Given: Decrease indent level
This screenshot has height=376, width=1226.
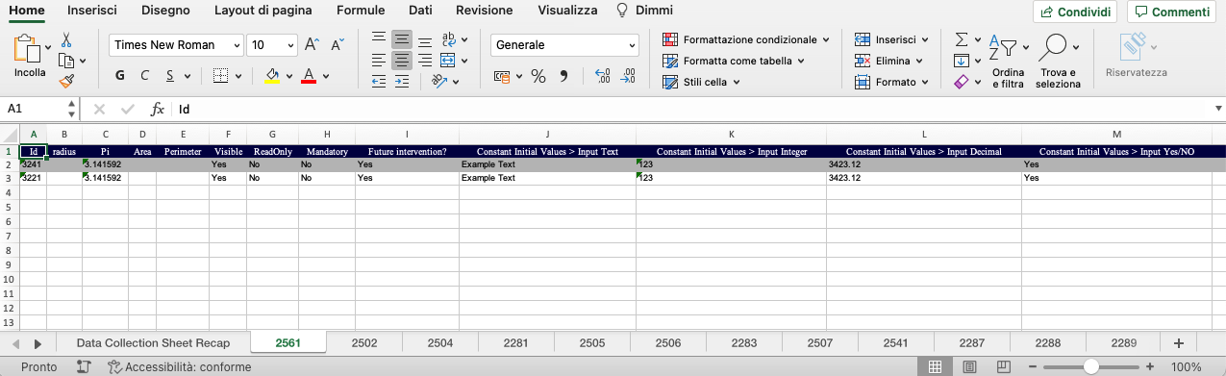Looking at the screenshot, I should [x=379, y=82].
